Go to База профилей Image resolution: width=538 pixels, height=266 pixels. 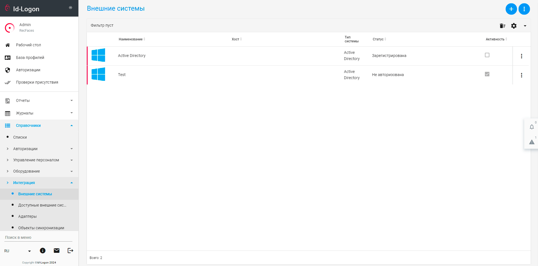(30, 58)
